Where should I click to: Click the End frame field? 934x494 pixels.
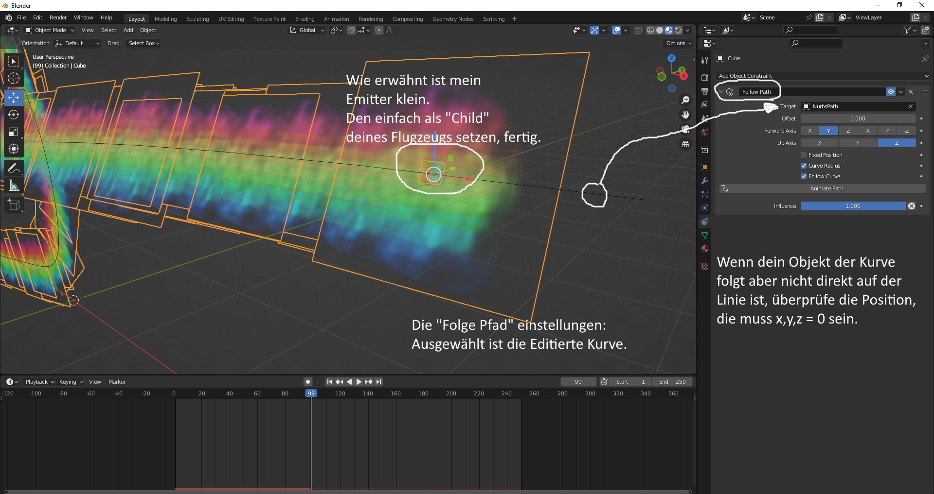[673, 382]
